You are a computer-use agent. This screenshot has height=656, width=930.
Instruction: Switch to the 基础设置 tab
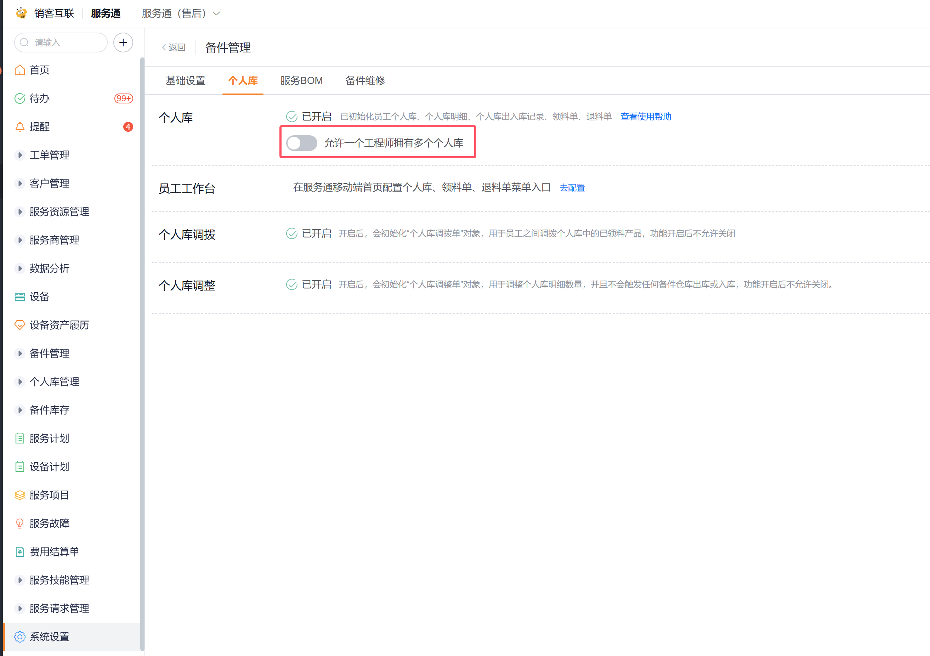(186, 81)
